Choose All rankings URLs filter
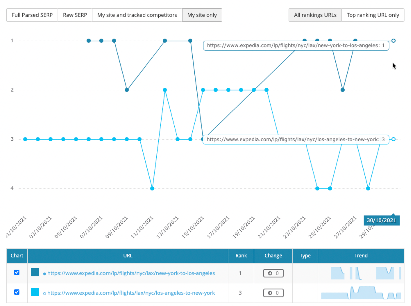Viewport: 411px width, 306px height. [x=315, y=15]
